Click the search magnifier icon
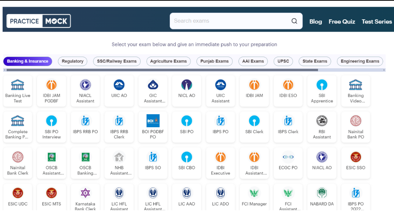The height and width of the screenshot is (221, 394). (294, 21)
